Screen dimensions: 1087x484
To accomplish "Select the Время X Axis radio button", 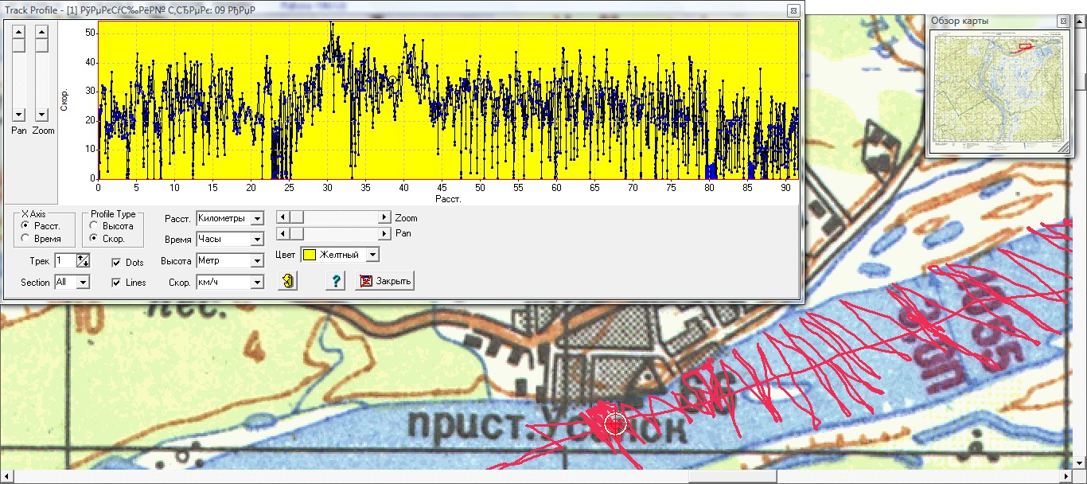I will [x=27, y=239].
